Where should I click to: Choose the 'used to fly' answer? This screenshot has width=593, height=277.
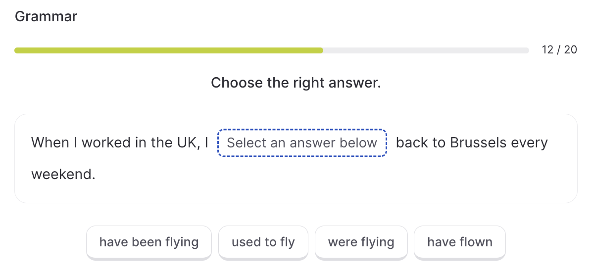263,242
